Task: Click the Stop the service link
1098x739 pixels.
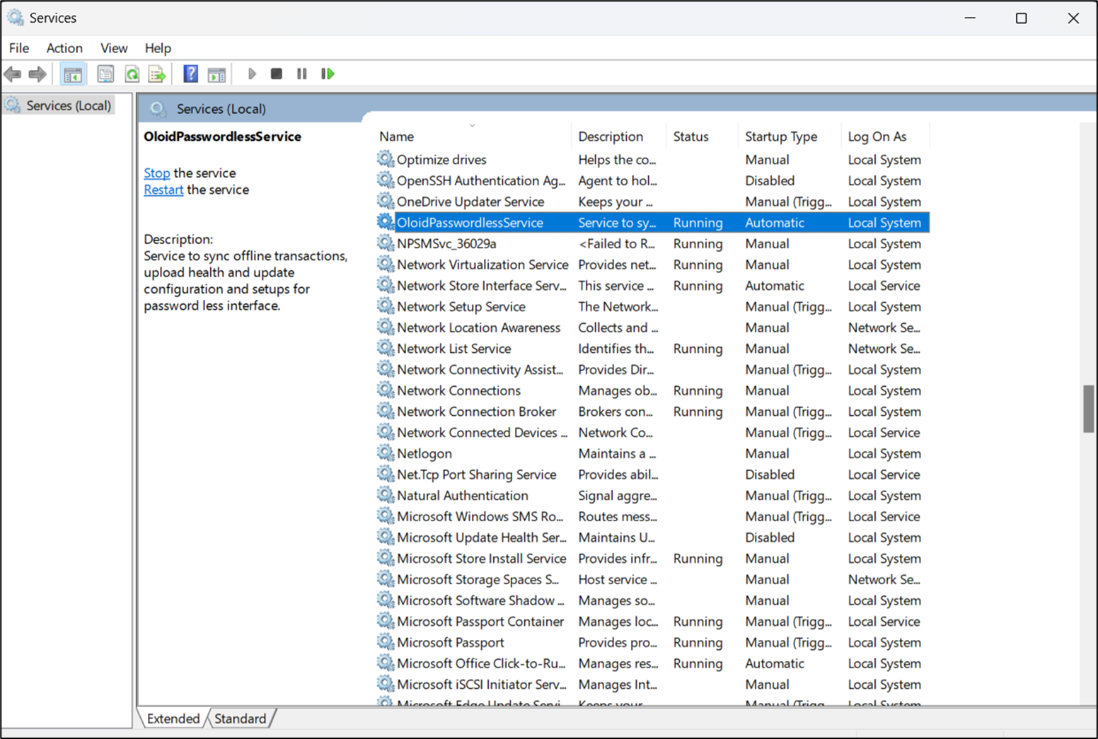Action: click(x=157, y=173)
